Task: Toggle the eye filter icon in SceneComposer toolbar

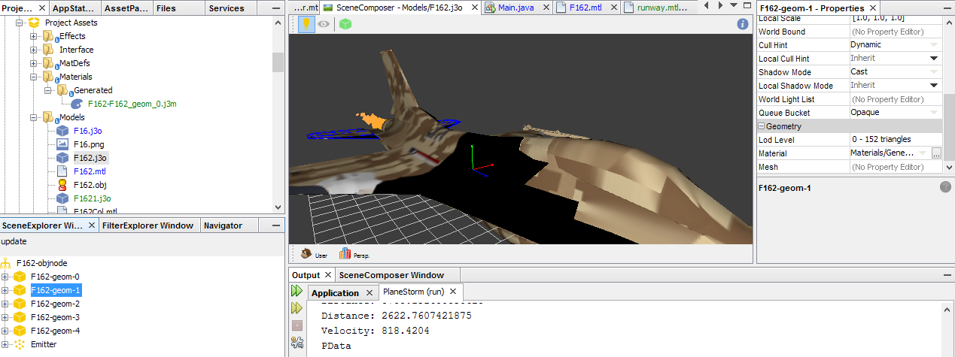Action: tap(324, 24)
